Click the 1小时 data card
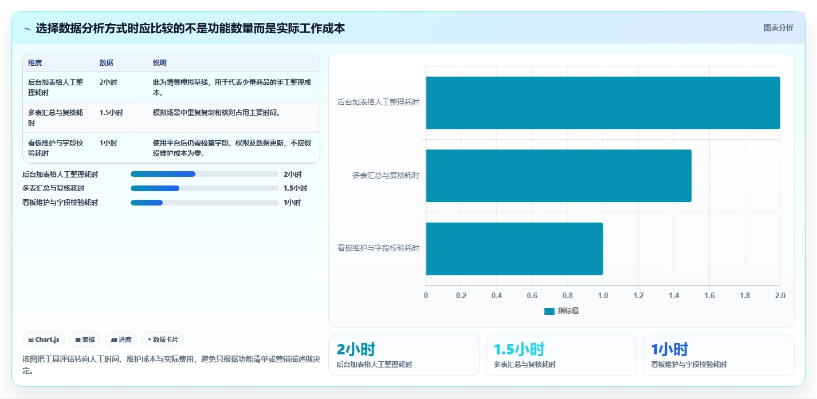This screenshot has width=817, height=399. (718, 355)
